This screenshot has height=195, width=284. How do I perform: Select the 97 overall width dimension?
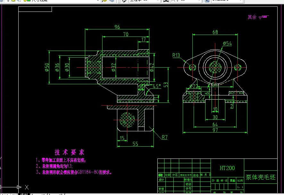click(x=215, y=130)
